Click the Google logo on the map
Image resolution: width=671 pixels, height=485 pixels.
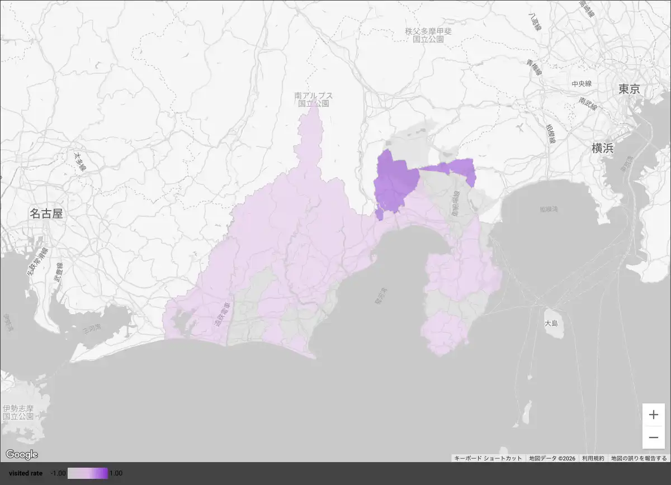(x=22, y=454)
